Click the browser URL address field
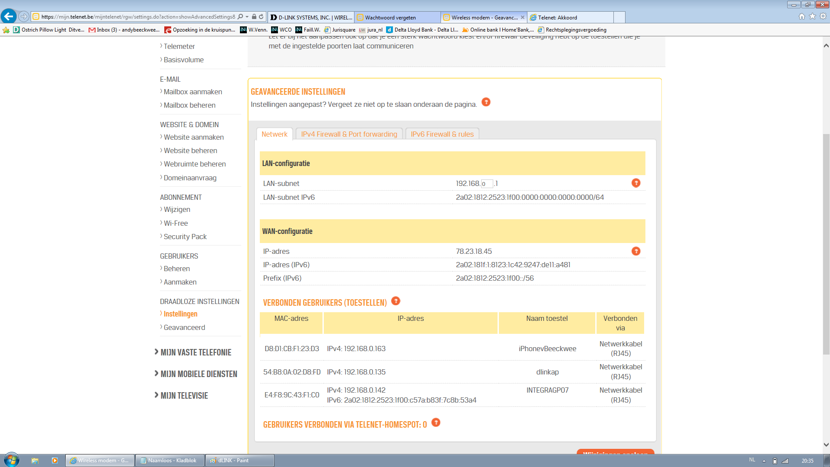The width and height of the screenshot is (830, 467). 138,17
